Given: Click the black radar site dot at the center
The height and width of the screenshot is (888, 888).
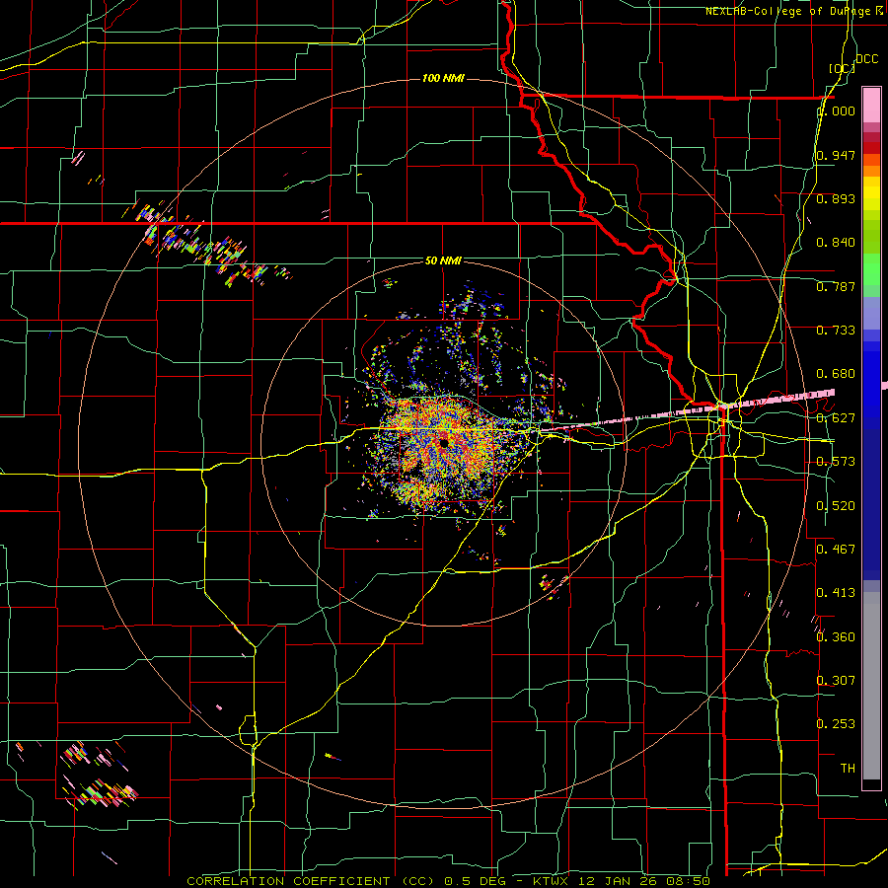Looking at the screenshot, I should tap(444, 443).
